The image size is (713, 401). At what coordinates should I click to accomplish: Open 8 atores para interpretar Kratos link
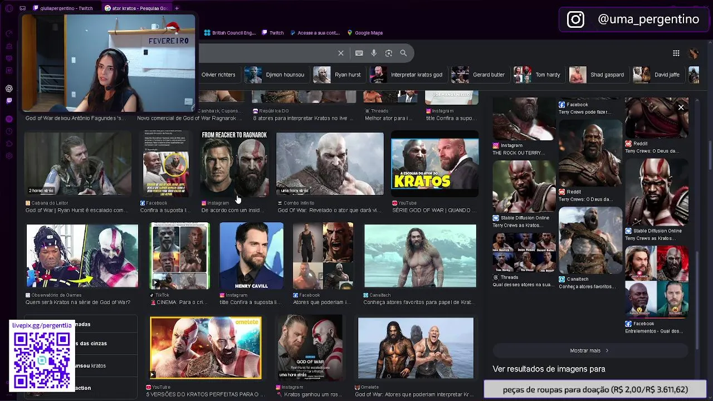[x=303, y=118]
